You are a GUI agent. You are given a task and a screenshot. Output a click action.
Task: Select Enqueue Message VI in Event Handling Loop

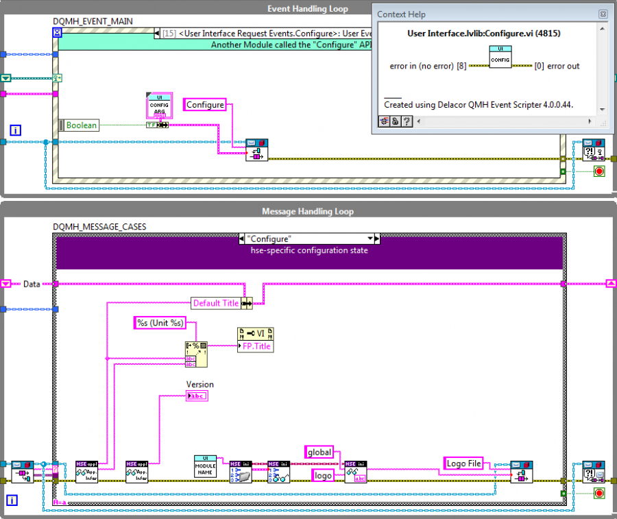[256, 150]
